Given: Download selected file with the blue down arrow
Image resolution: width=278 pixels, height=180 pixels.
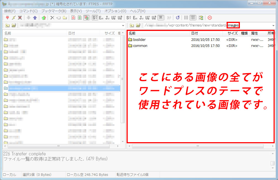Looking at the screenshot, I should point(29,18).
